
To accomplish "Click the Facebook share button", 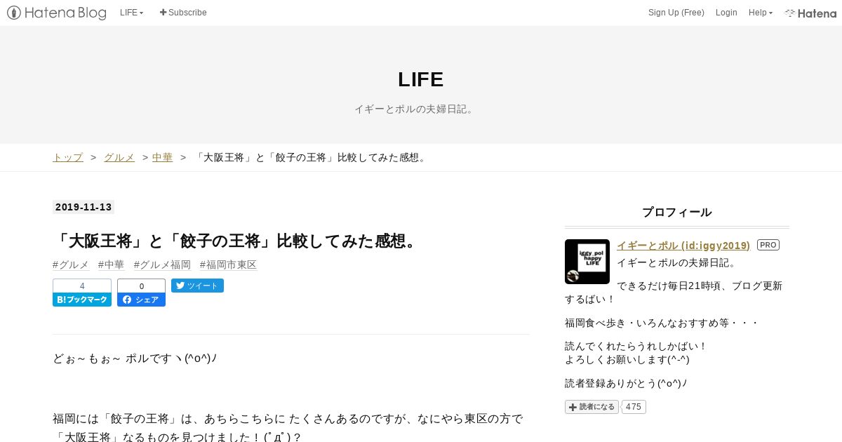I will coord(141,300).
